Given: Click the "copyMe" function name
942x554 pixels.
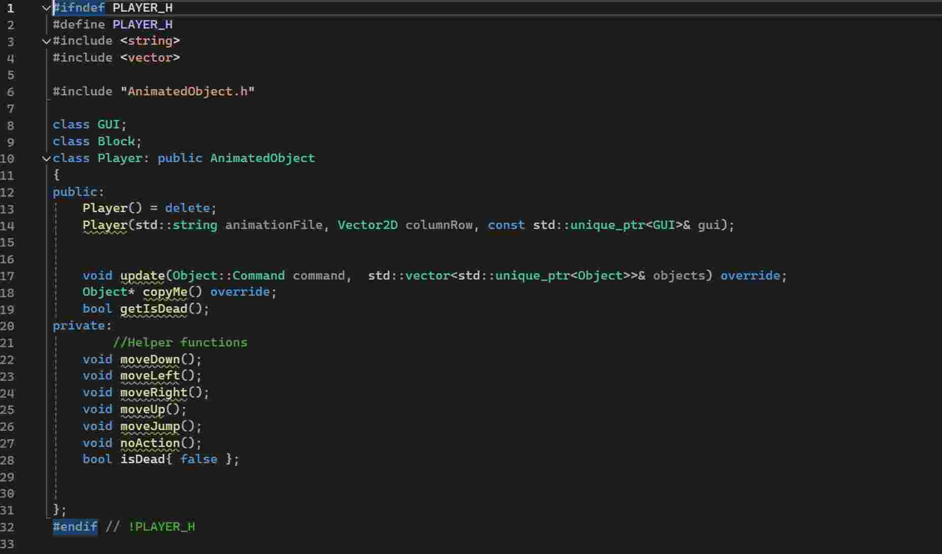Looking at the screenshot, I should [165, 292].
